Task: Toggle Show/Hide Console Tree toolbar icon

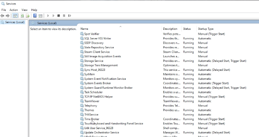Action: pyautogui.click(x=15, y=16)
